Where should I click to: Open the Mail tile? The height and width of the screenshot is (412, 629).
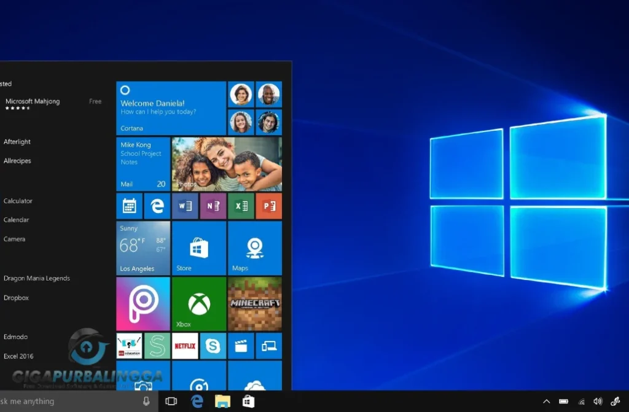click(143, 163)
